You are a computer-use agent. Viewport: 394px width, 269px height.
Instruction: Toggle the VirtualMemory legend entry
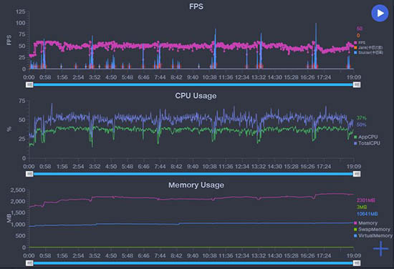(x=373, y=235)
